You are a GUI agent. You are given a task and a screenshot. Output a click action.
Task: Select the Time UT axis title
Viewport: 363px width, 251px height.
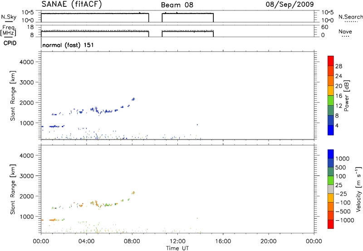(x=177, y=248)
